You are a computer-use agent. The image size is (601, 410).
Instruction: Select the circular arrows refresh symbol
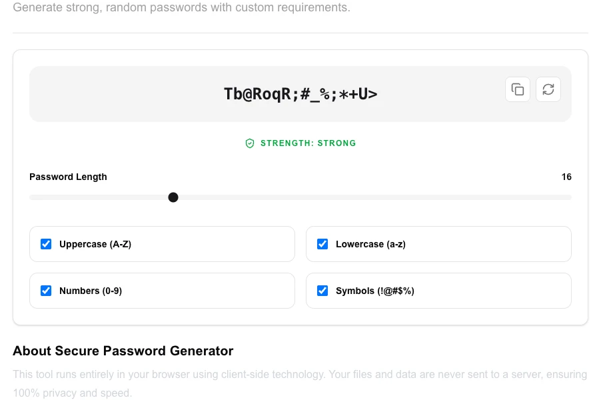point(548,89)
